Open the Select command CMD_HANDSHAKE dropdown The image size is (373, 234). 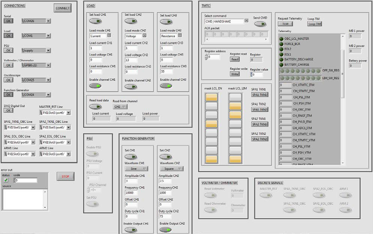(x=246, y=21)
